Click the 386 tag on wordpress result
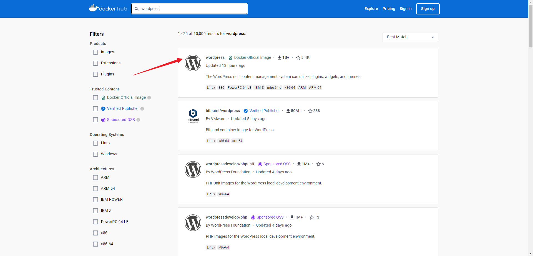 click(x=221, y=88)
